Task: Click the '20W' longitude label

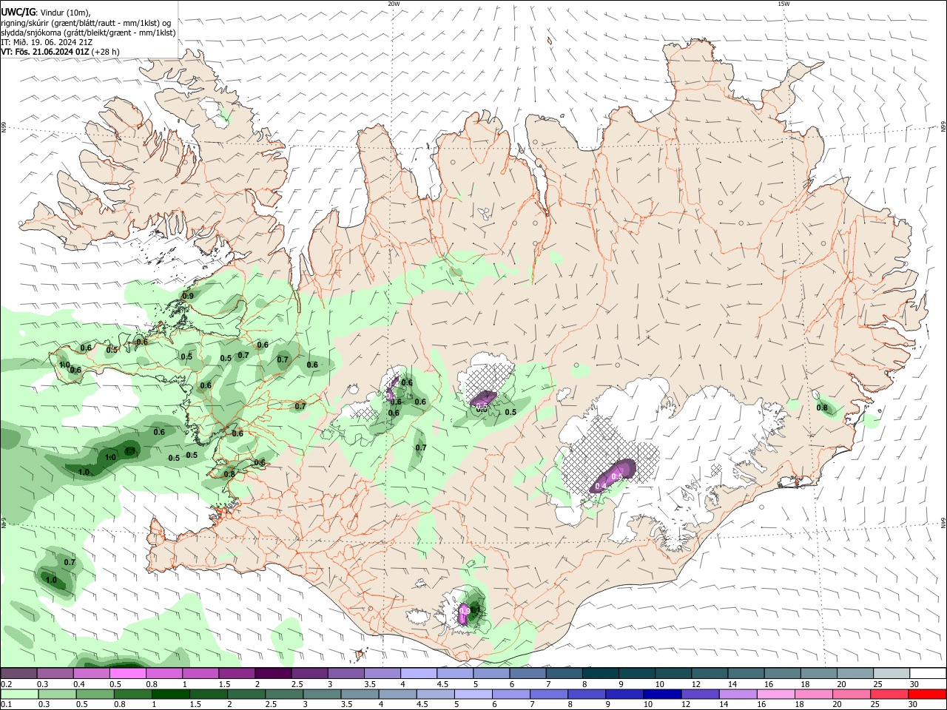Action: click(394, 4)
